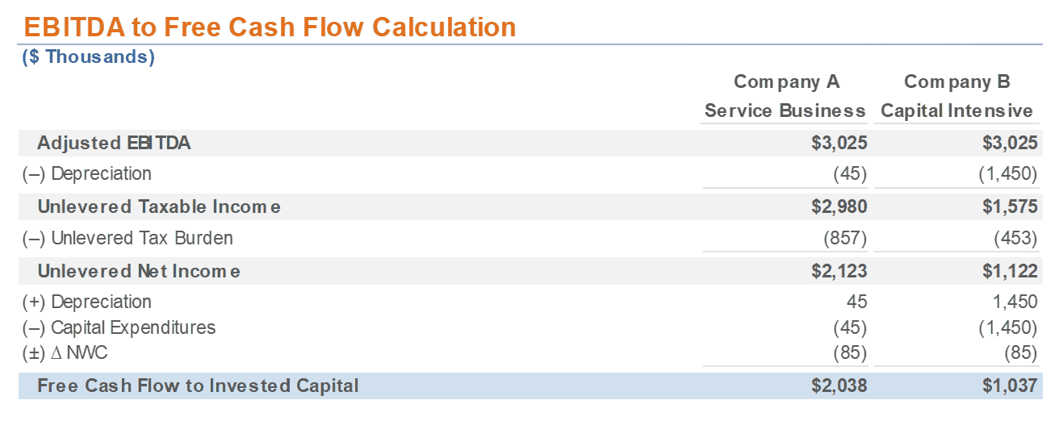Click Company A Adjusted EBITDA value $3,025
Screen dimensions: 1063x421
coord(839,143)
